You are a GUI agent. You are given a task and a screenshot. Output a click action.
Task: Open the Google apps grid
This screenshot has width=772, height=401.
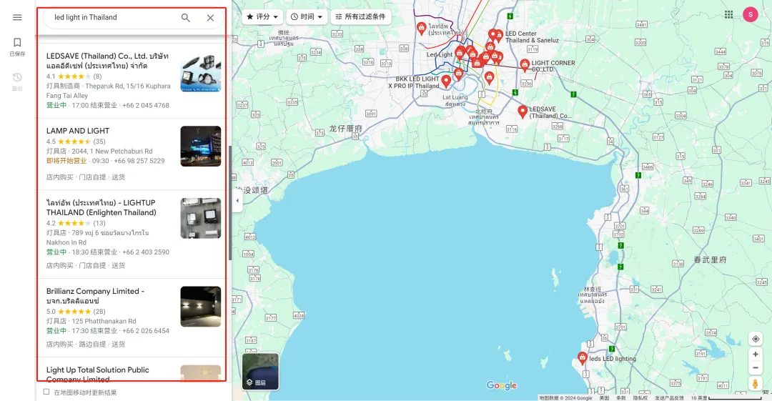[x=728, y=14]
